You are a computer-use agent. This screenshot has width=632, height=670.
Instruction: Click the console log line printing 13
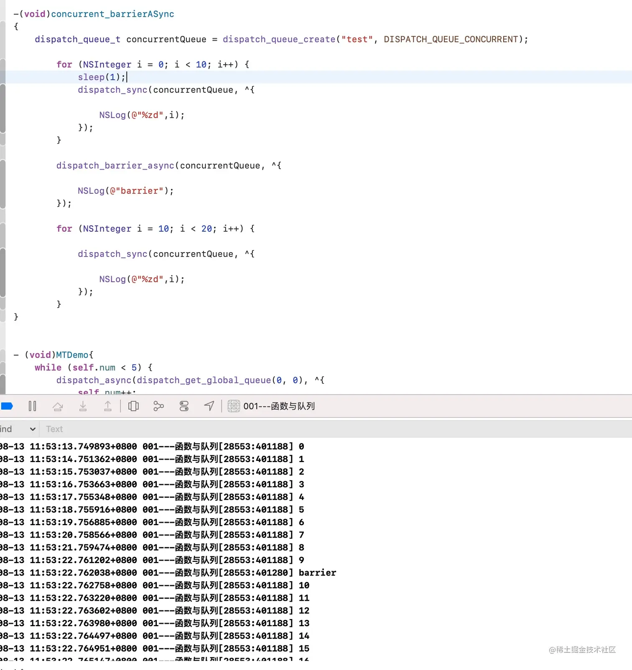point(155,623)
